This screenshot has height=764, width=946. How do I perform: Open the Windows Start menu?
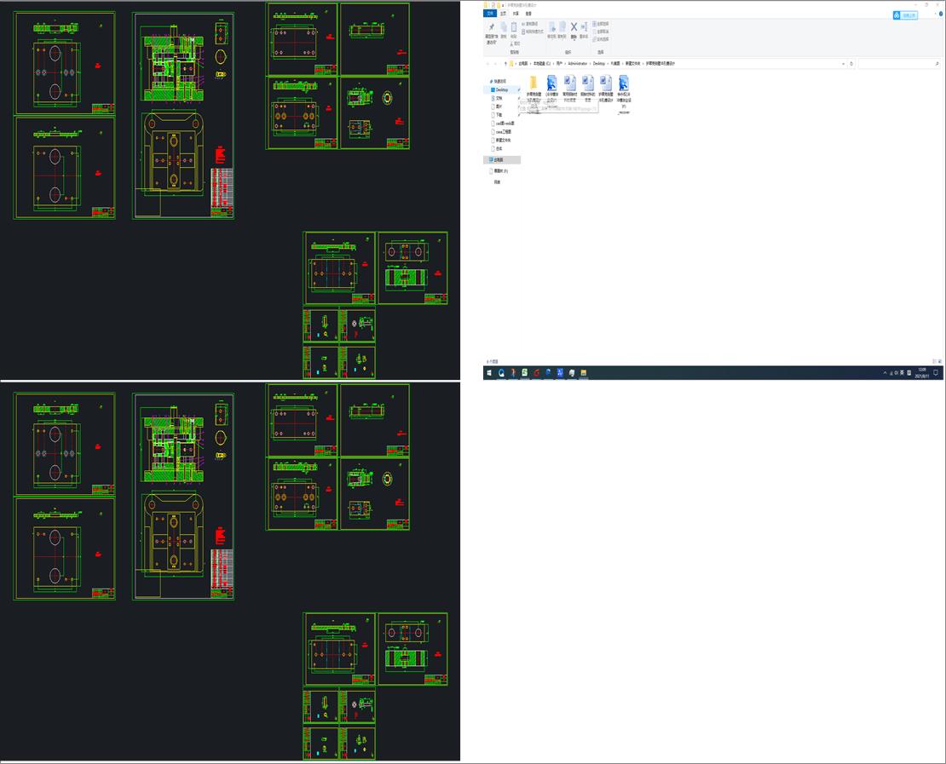pyautogui.click(x=488, y=373)
